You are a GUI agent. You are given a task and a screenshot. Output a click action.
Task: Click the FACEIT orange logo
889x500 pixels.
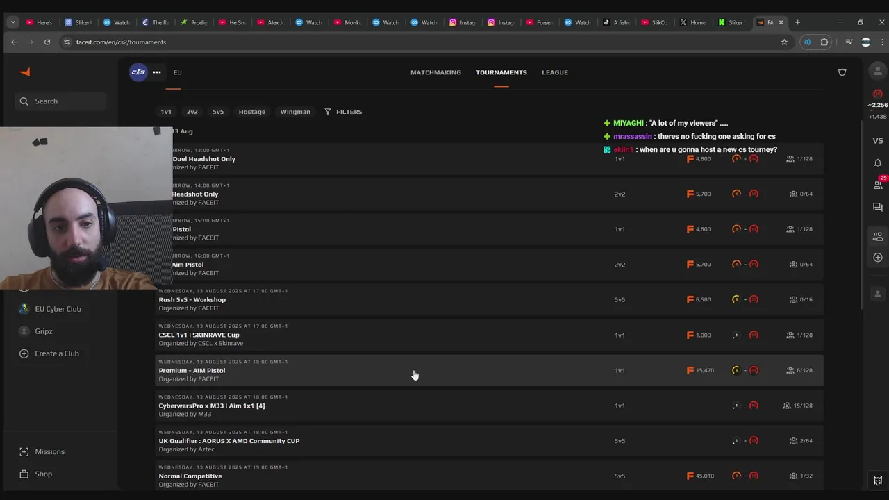coord(24,72)
